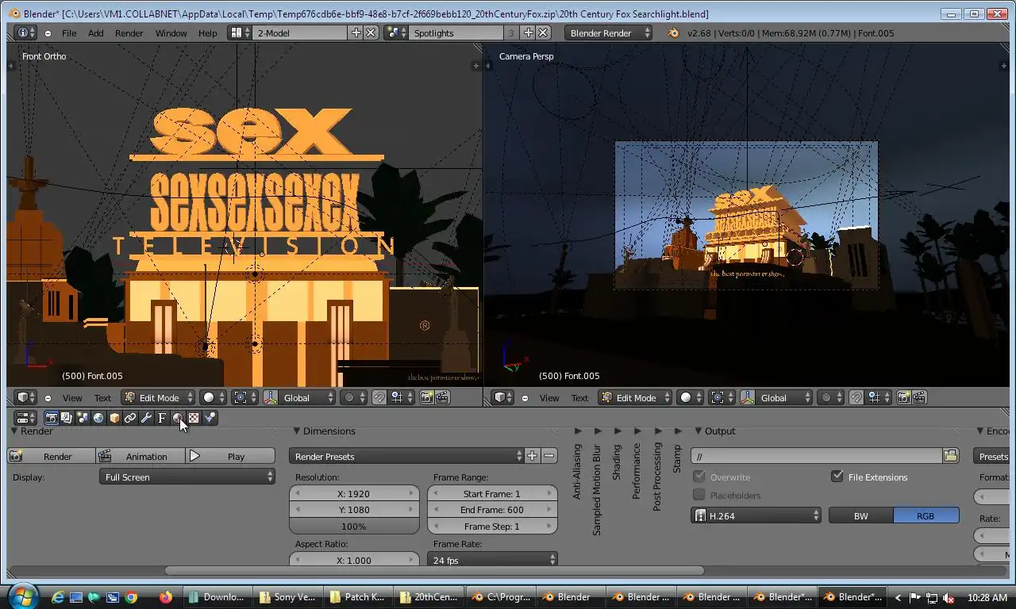
Task: Open the Physics properties tab
Action: 210,418
